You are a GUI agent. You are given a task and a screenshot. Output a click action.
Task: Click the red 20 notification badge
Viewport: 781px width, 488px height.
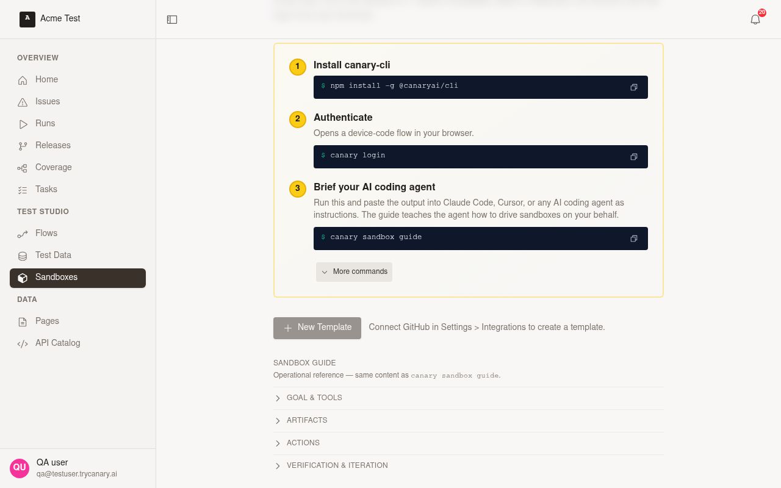(762, 12)
